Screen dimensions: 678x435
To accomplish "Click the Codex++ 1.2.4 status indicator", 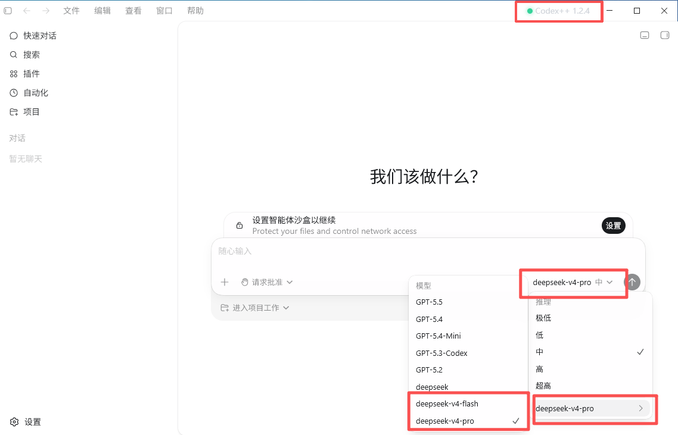I will pyautogui.click(x=558, y=11).
